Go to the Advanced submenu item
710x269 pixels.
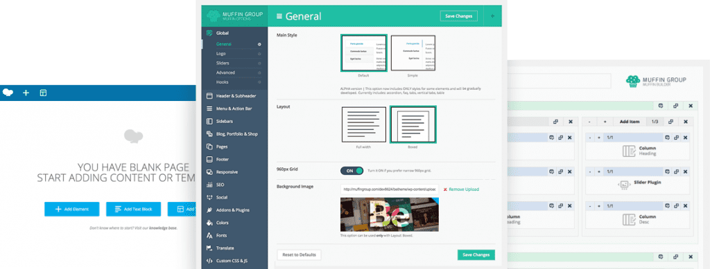tap(225, 73)
